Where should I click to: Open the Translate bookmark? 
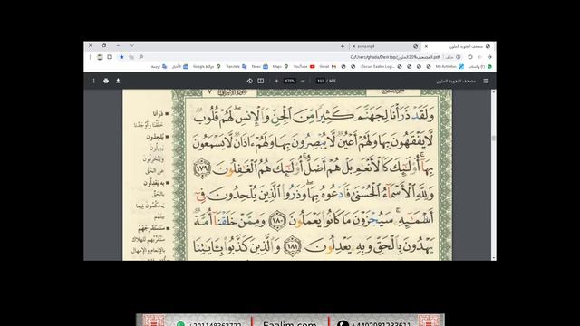coord(236,66)
